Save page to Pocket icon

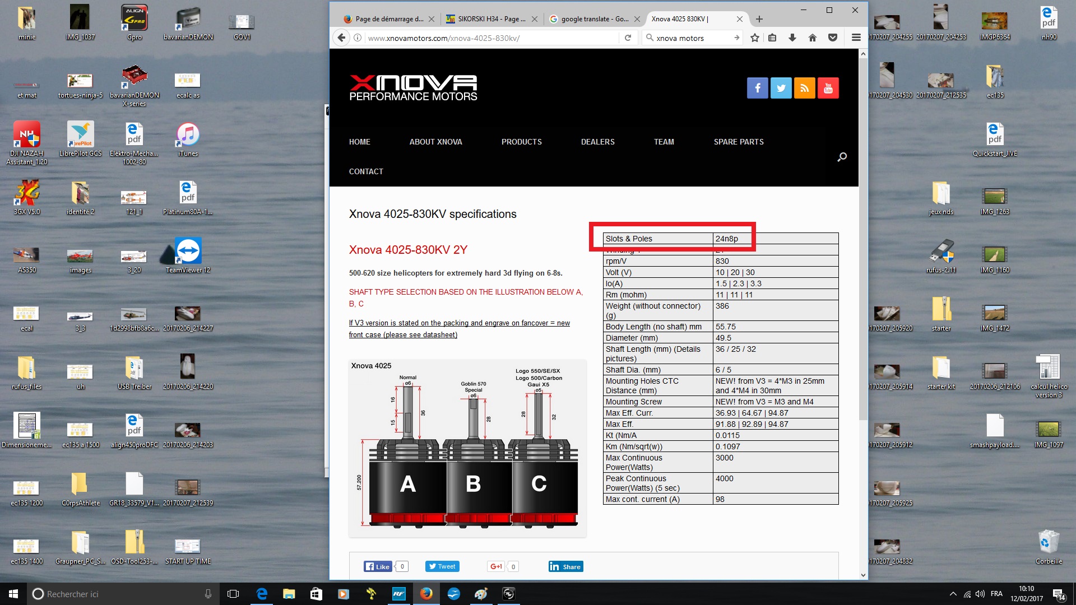pyautogui.click(x=833, y=38)
